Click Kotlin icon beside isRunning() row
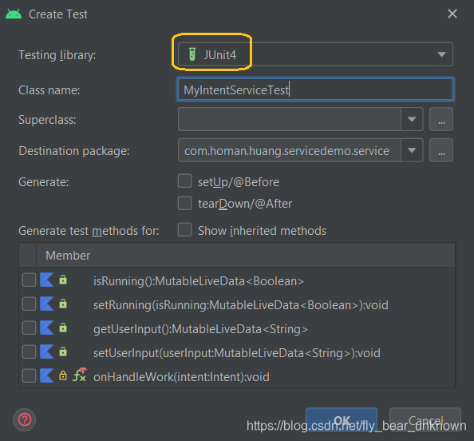 (x=47, y=280)
